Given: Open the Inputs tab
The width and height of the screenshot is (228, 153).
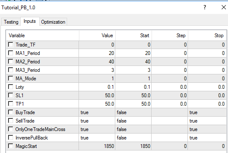Looking at the screenshot, I should point(30,21).
